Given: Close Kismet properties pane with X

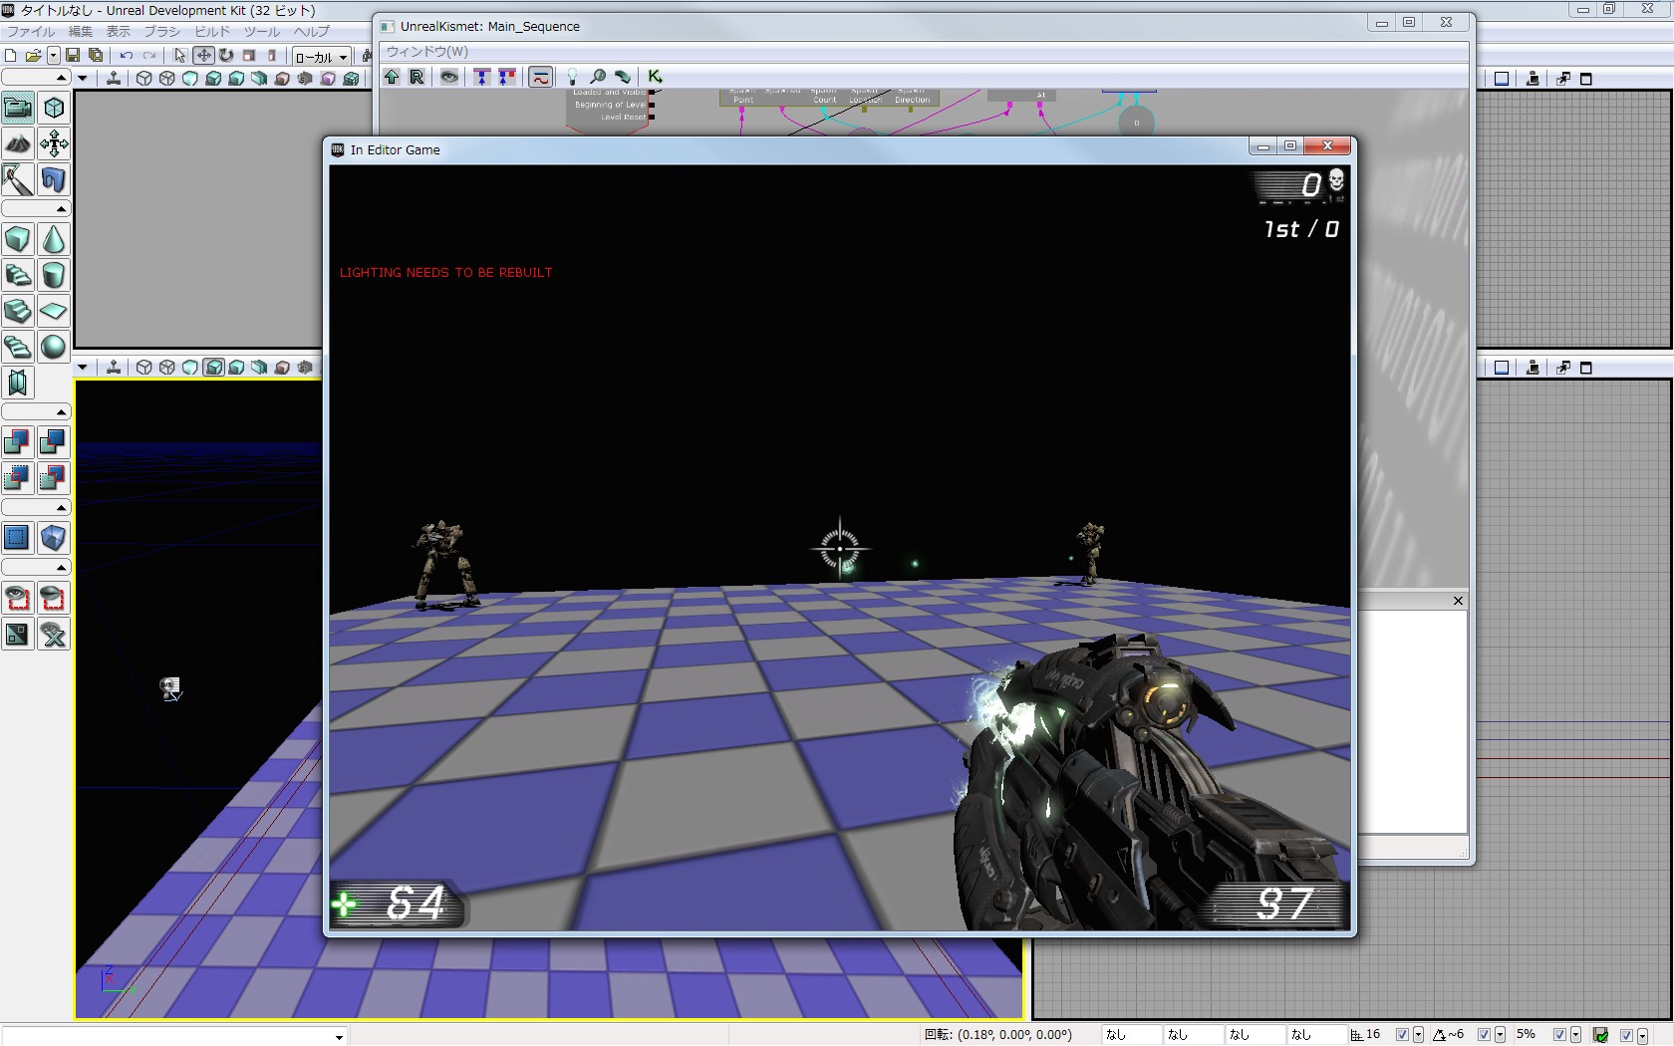Looking at the screenshot, I should [x=1458, y=601].
